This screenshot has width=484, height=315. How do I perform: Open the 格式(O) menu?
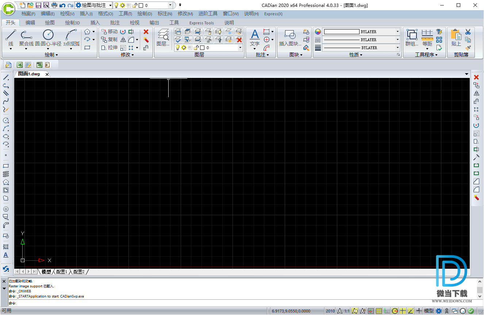click(105, 14)
